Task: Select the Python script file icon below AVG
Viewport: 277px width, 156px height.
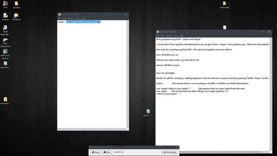Action: click(x=5, y=16)
